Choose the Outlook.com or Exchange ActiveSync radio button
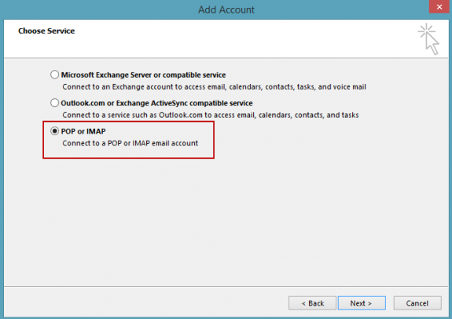This screenshot has height=319, width=452. click(x=54, y=103)
